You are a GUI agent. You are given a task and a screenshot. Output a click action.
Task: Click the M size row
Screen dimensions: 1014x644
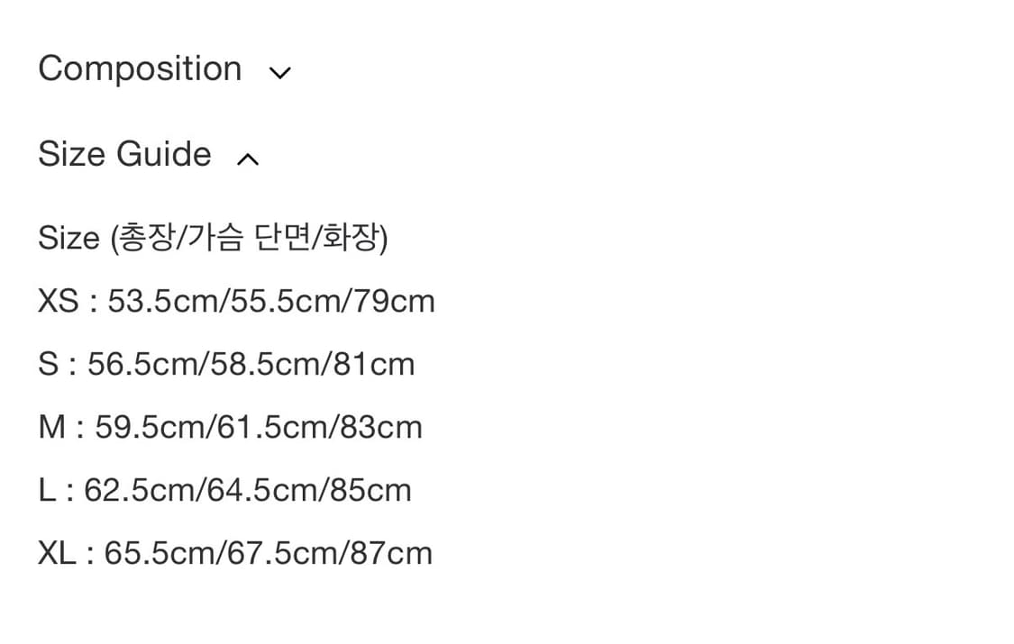pyautogui.click(x=230, y=427)
